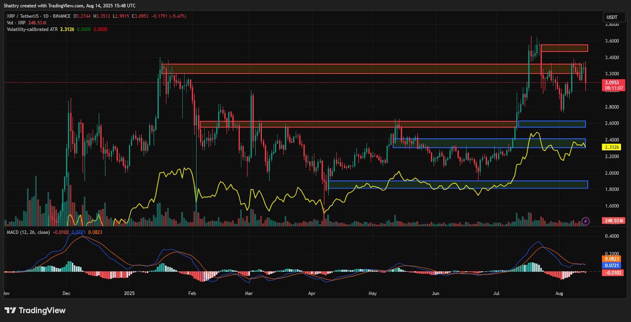This screenshot has height=322, width=631.
Task: Click the low value L2.9915
Action: pos(121,16)
